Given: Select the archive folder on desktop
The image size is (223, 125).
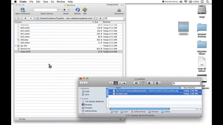Looking at the screenshot, I should coord(184,27).
